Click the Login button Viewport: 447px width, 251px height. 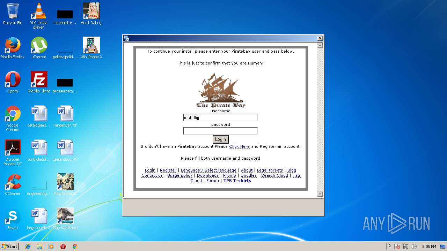pos(220,139)
